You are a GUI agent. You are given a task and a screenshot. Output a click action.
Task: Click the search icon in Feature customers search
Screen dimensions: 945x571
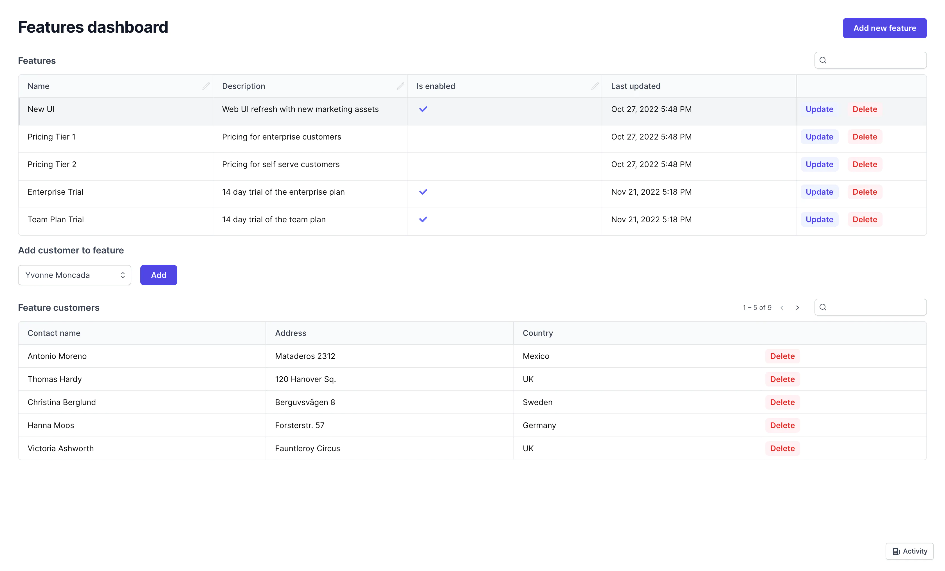tap(823, 307)
